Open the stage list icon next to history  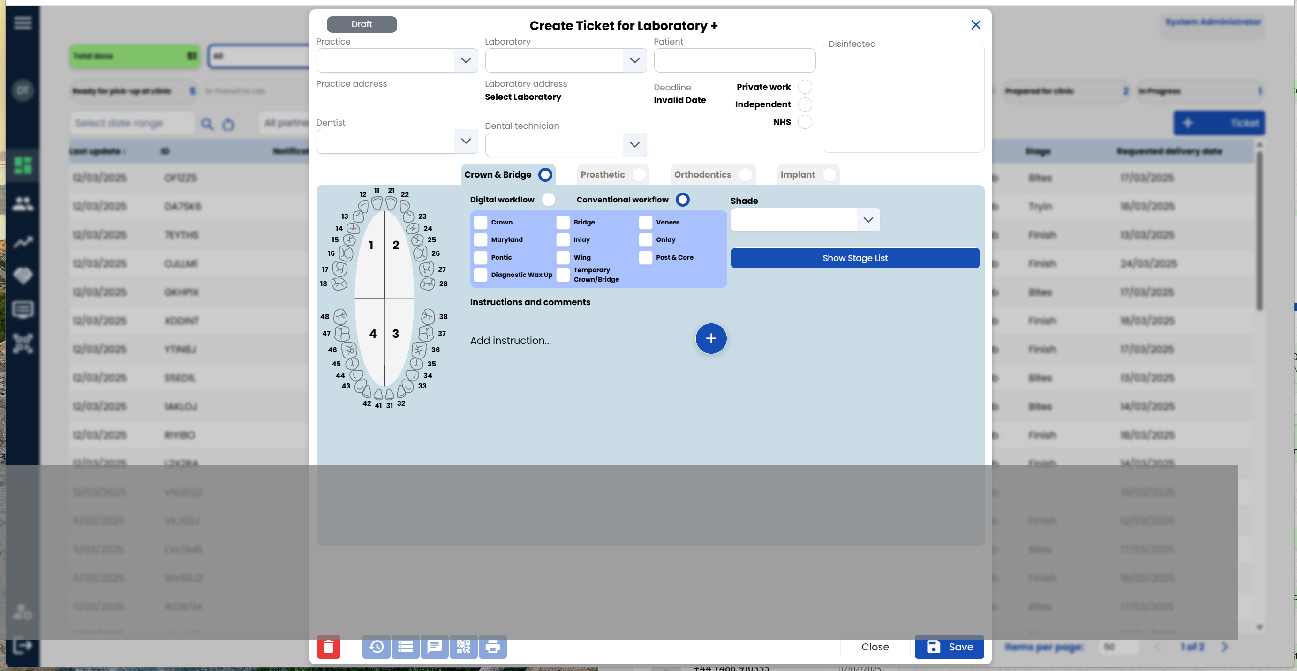click(405, 648)
